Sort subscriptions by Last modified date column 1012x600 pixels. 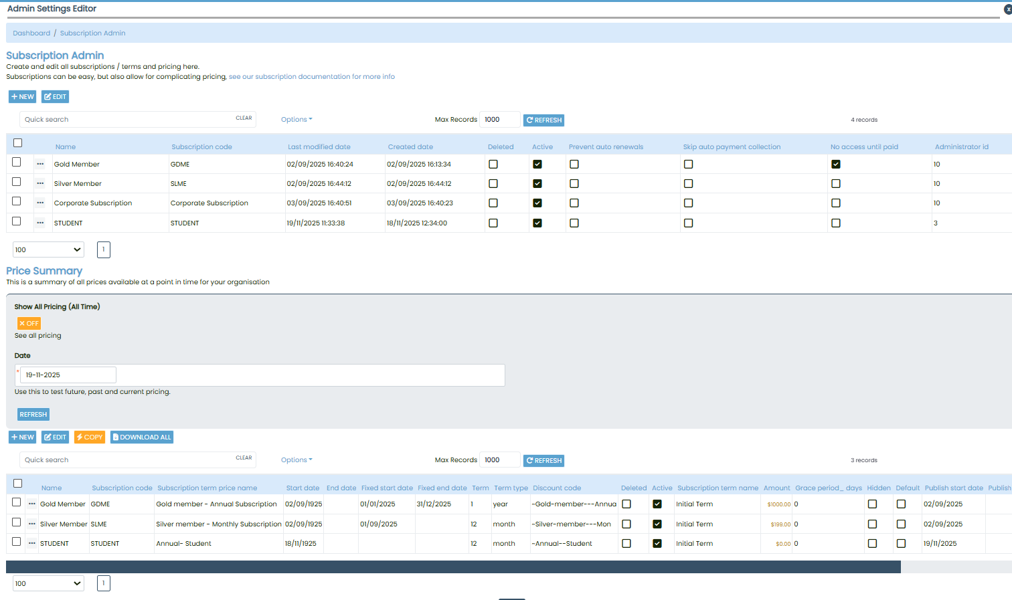point(319,147)
